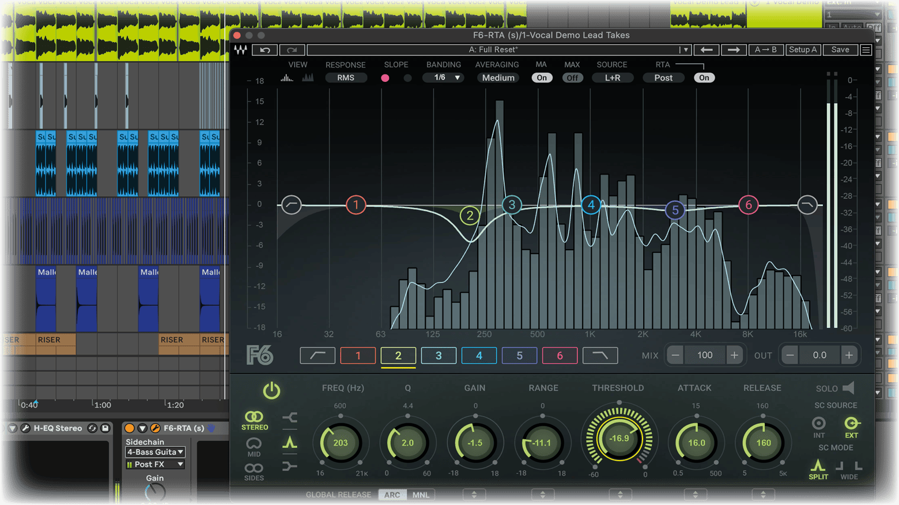Viewport: 899px width, 505px height.
Task: Click the Medium averaging button
Action: [x=498, y=78]
